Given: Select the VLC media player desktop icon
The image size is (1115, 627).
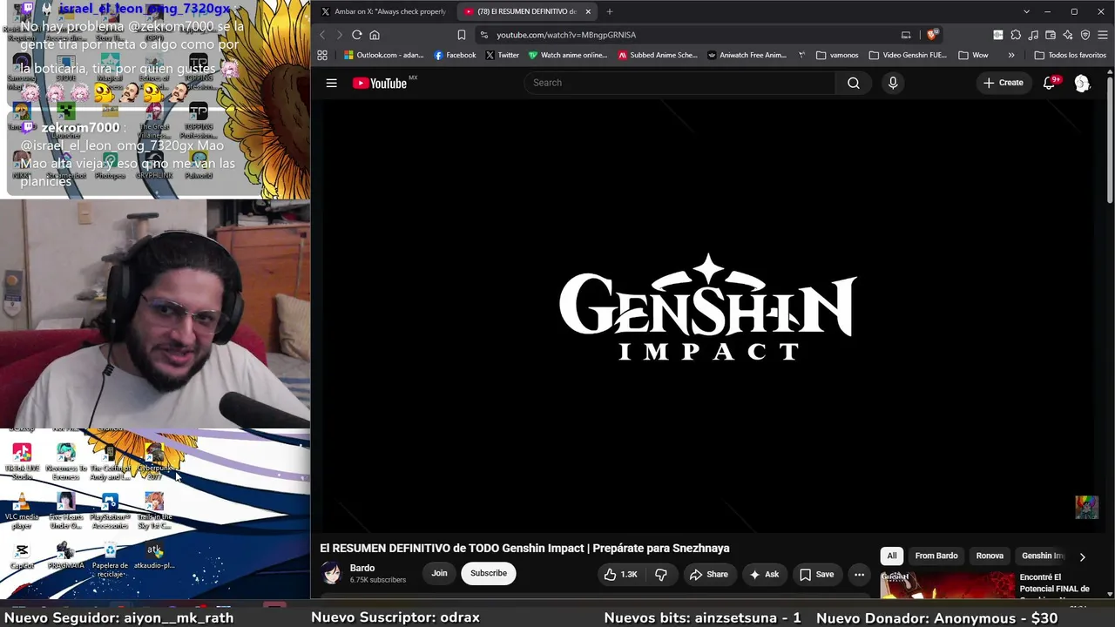Looking at the screenshot, I should [x=22, y=510].
